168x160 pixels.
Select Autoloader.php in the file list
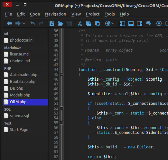coord(25,75)
